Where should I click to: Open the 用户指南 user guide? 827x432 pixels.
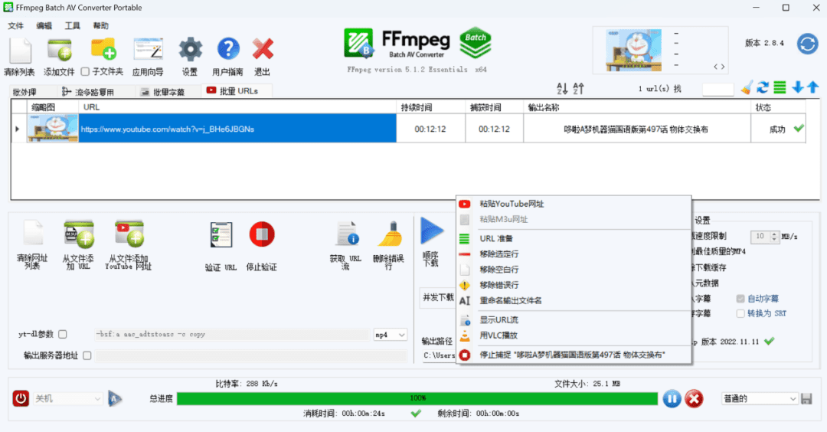click(x=227, y=51)
